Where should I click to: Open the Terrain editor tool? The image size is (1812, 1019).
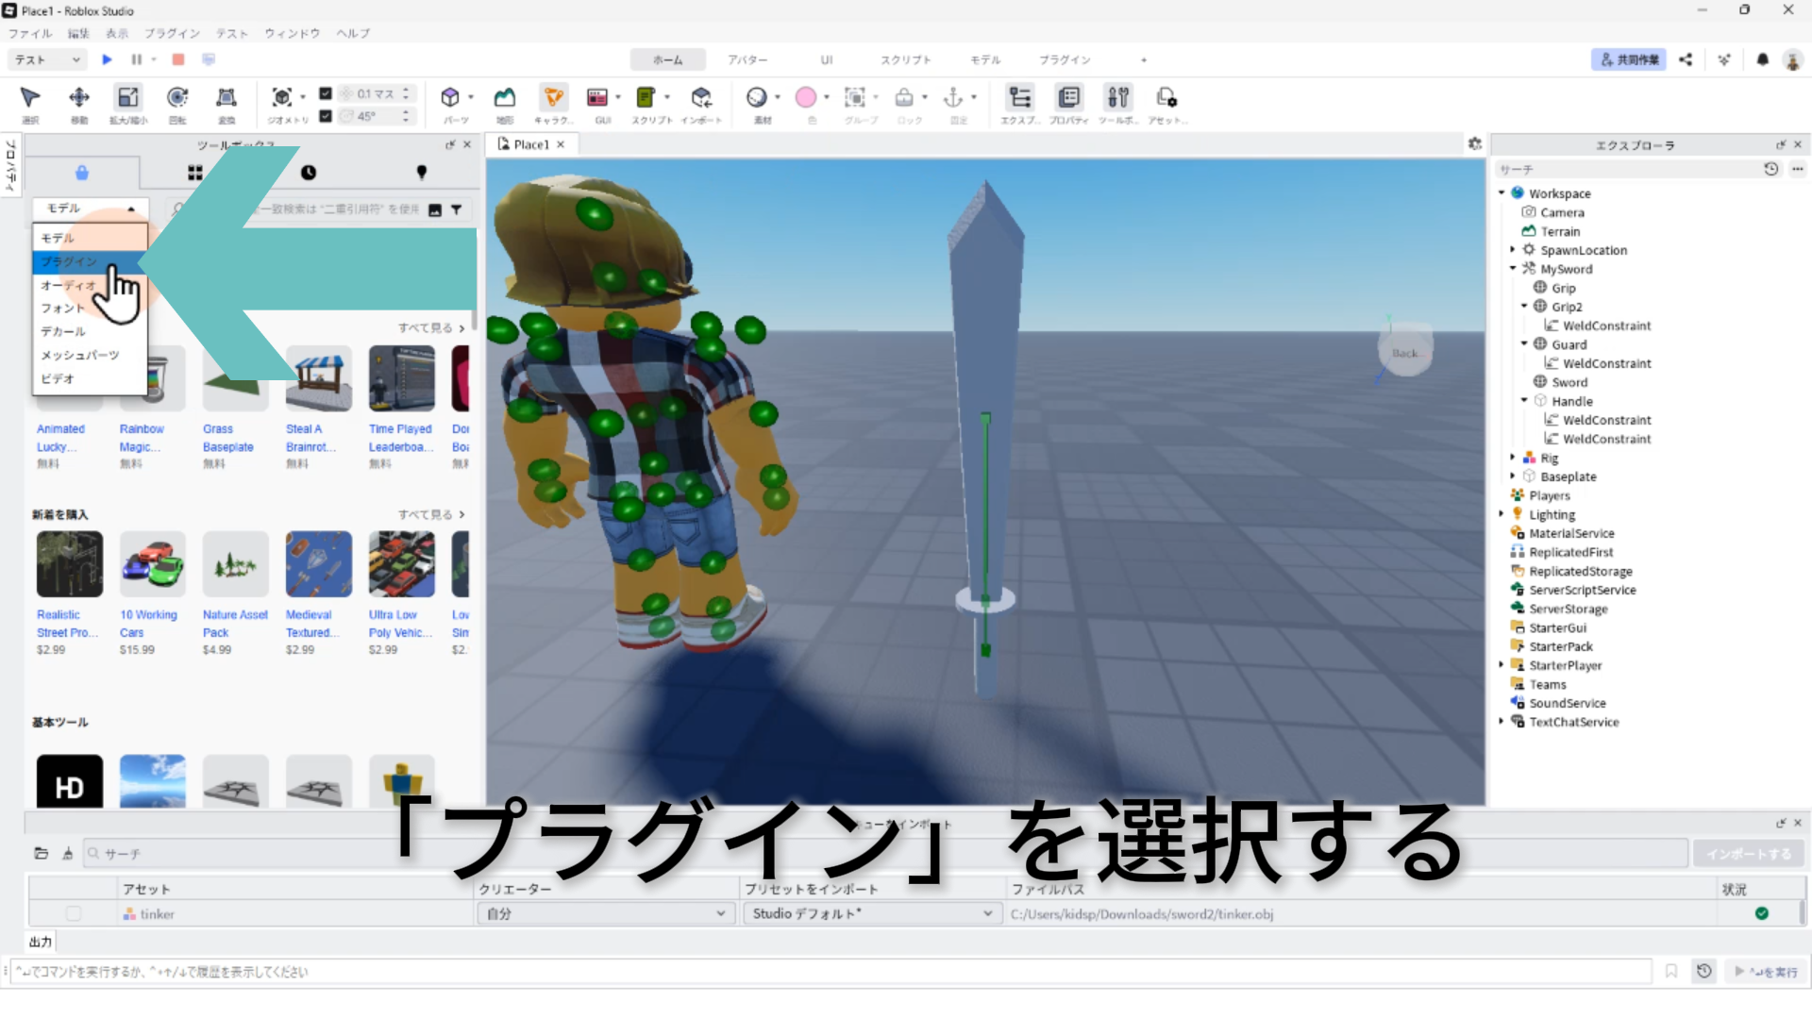[x=505, y=97]
